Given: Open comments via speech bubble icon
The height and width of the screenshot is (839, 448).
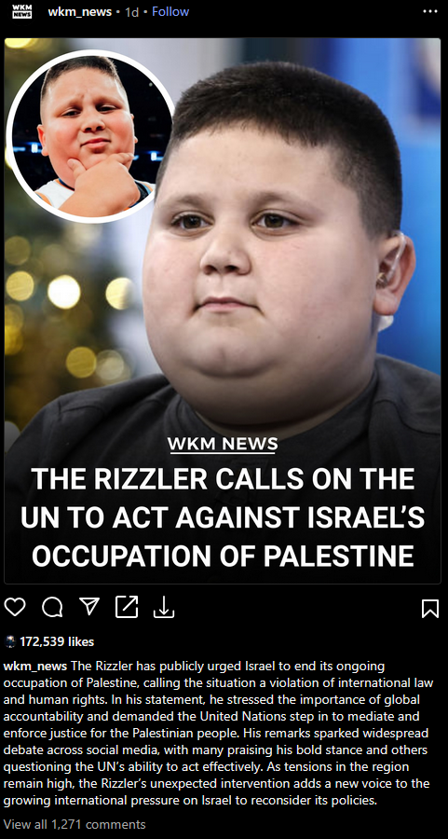Looking at the screenshot, I should click(52, 607).
